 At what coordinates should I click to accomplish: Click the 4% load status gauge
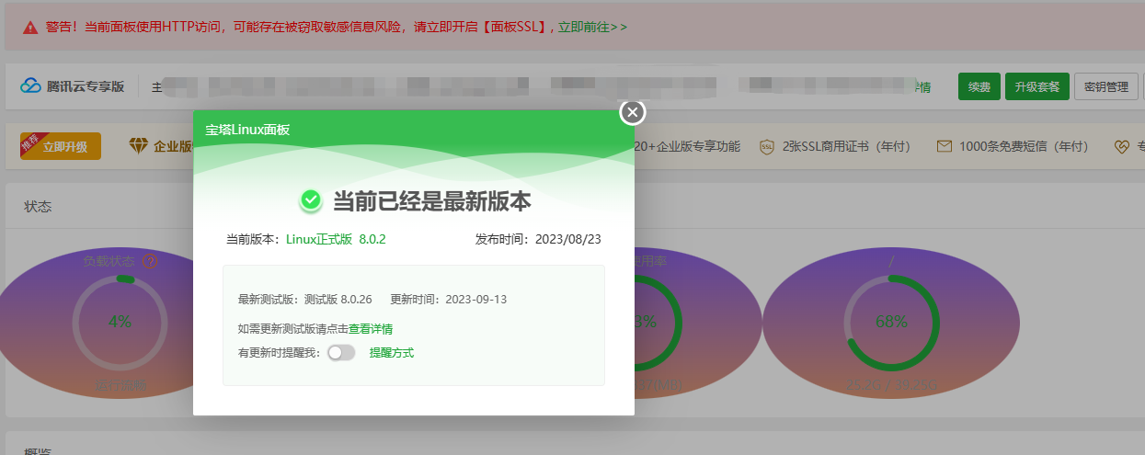[120, 322]
